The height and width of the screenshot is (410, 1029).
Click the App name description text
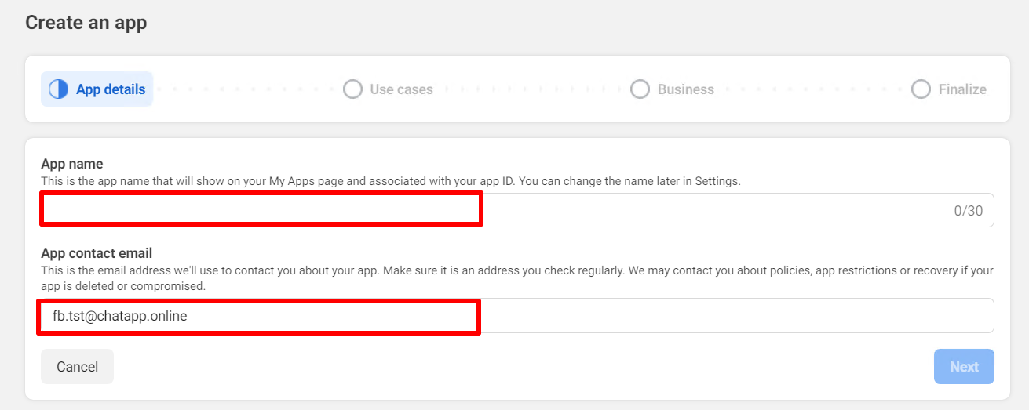pos(390,181)
